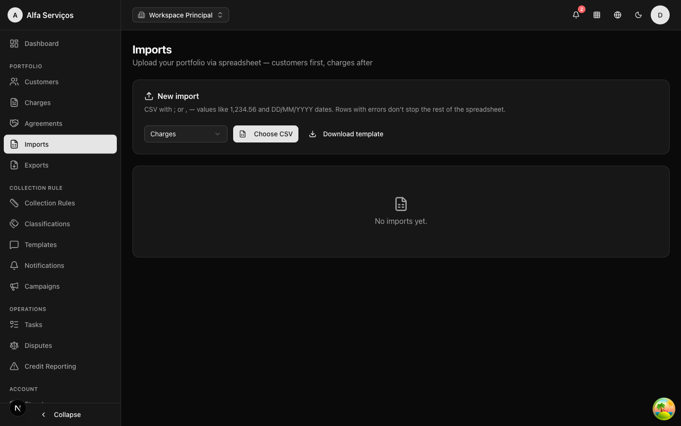Screen dimensions: 681x426
Task: Open Charges menu label in sidebar
Action: (37, 103)
